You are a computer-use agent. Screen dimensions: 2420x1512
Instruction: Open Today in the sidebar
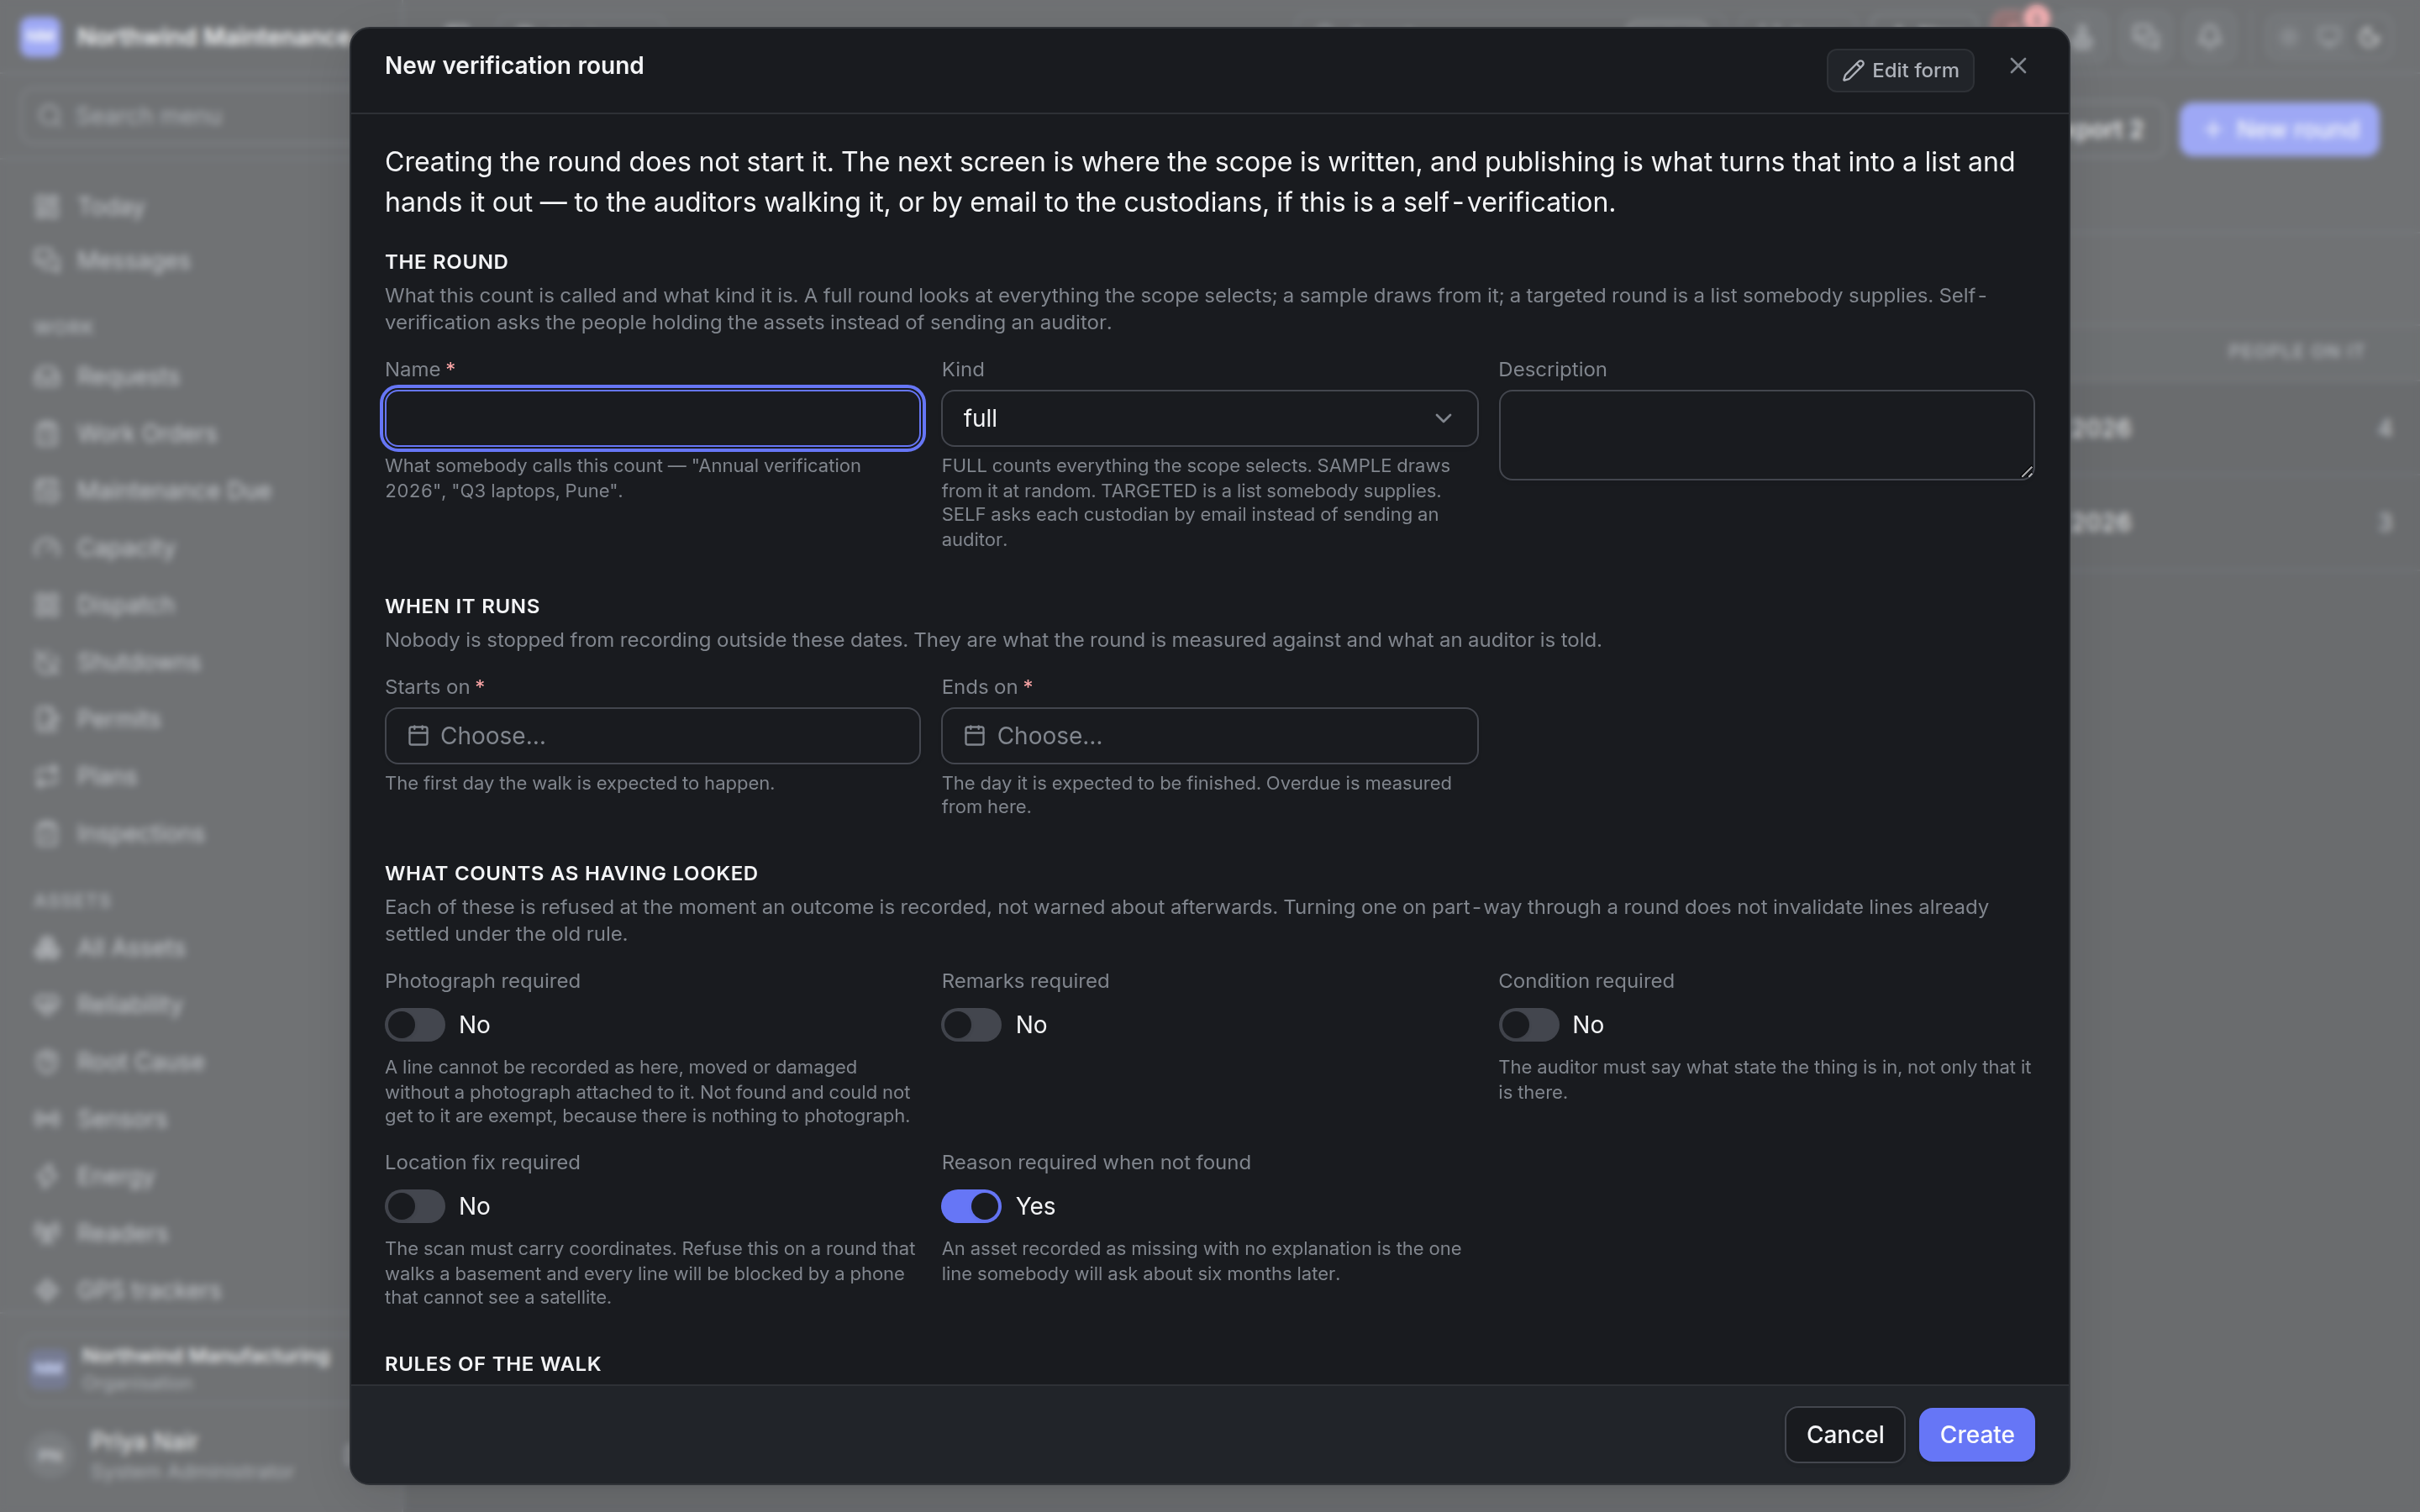pyautogui.click(x=110, y=207)
